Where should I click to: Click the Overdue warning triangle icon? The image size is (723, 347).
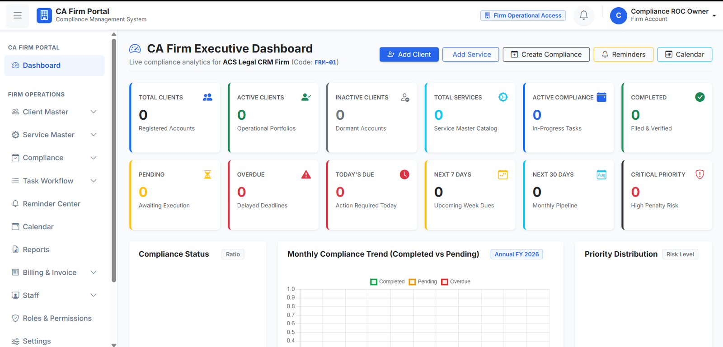click(306, 174)
